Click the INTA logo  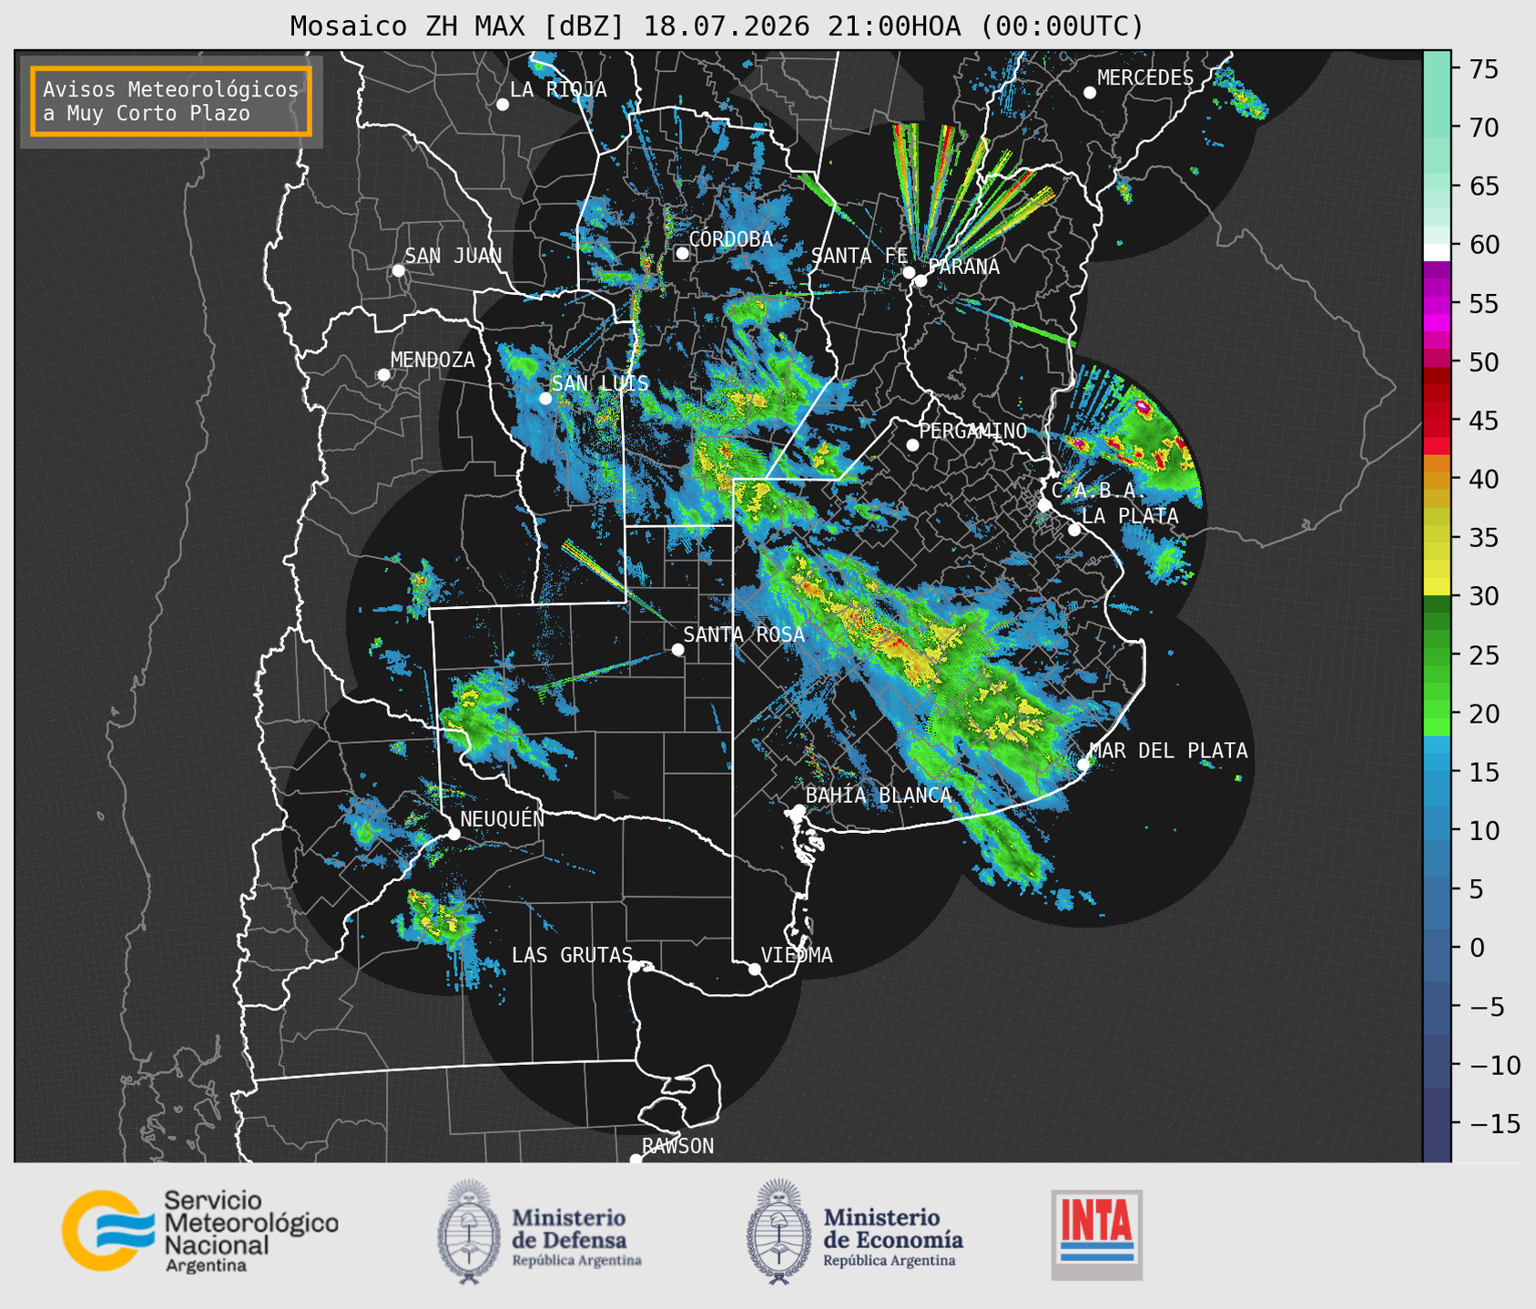pyautogui.click(x=1097, y=1234)
